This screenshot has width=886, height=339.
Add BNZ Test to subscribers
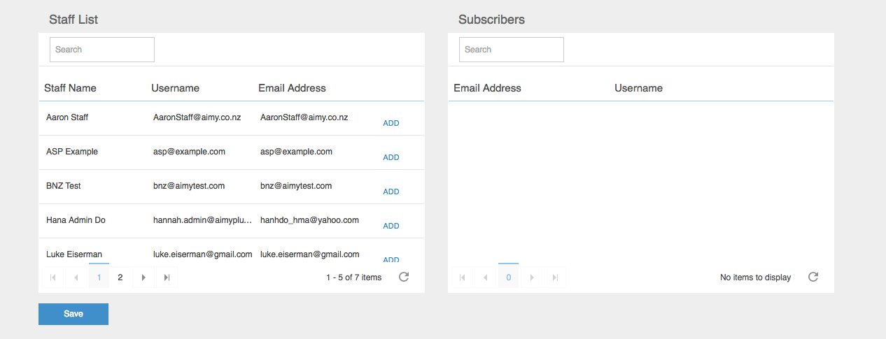click(x=391, y=192)
